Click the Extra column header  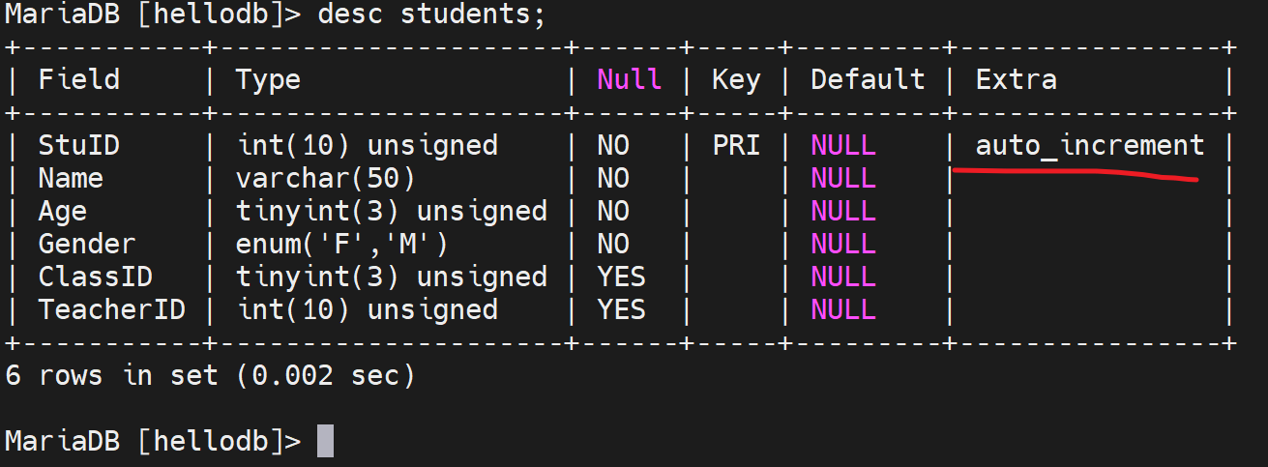pyautogui.click(x=1016, y=79)
